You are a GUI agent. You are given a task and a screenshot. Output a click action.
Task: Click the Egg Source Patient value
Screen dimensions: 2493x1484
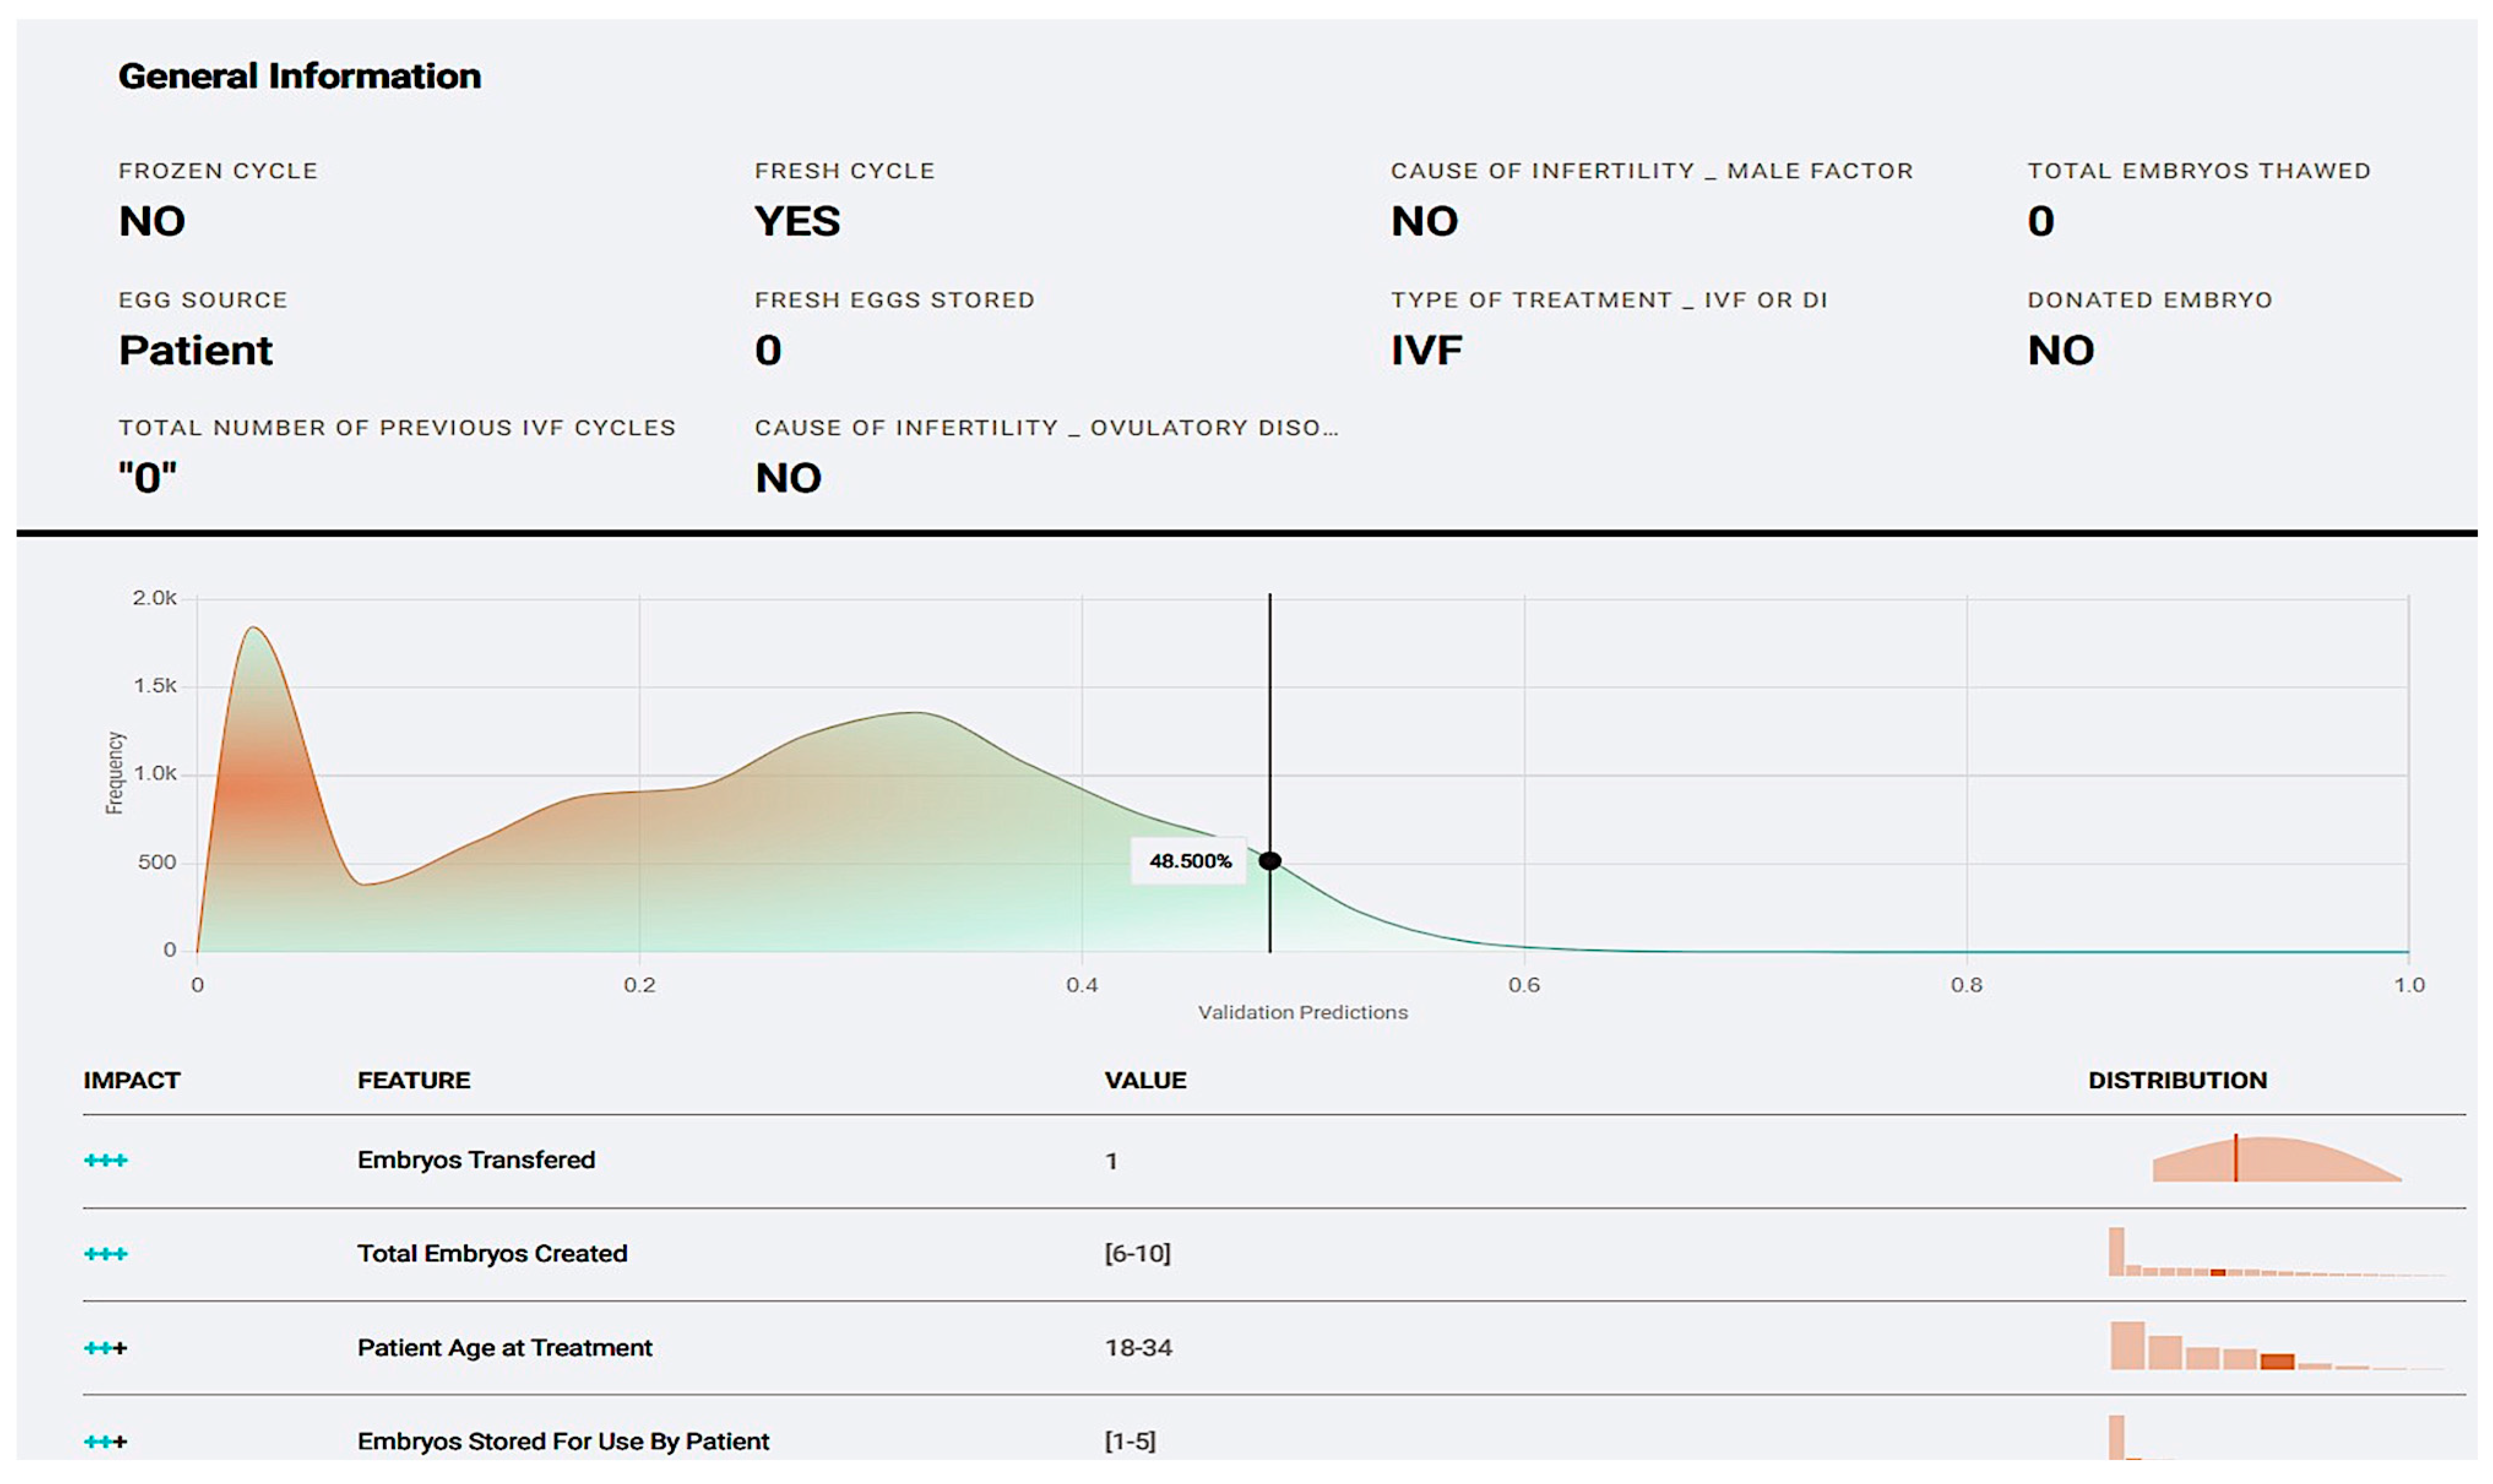195,350
